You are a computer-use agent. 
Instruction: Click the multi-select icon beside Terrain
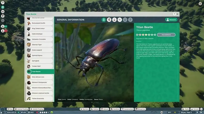201,109
